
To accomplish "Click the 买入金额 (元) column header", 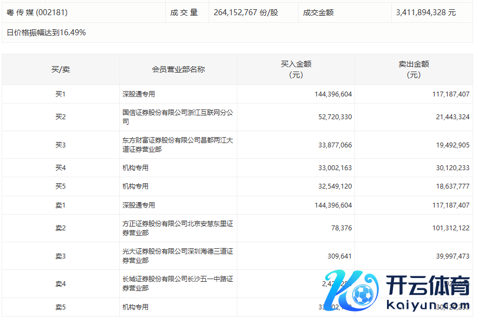I will [296, 69].
